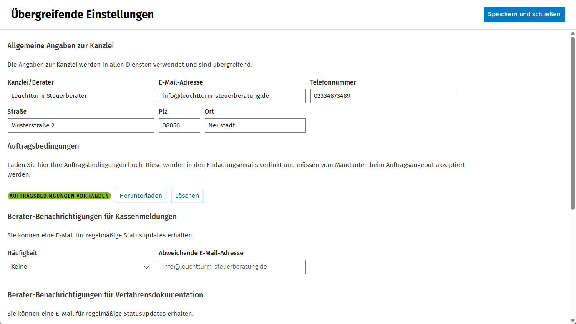Screen dimensions: 576x324
Task: Click the Ort field label
Action: click(209, 112)
